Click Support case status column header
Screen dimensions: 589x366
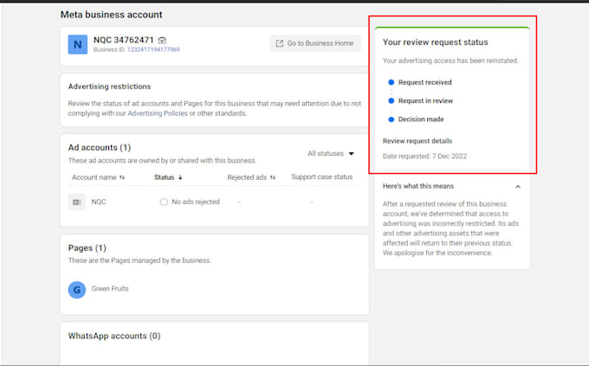coord(322,177)
